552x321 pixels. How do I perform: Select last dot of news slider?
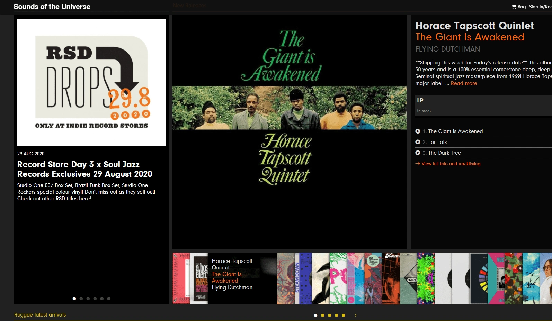point(109,299)
